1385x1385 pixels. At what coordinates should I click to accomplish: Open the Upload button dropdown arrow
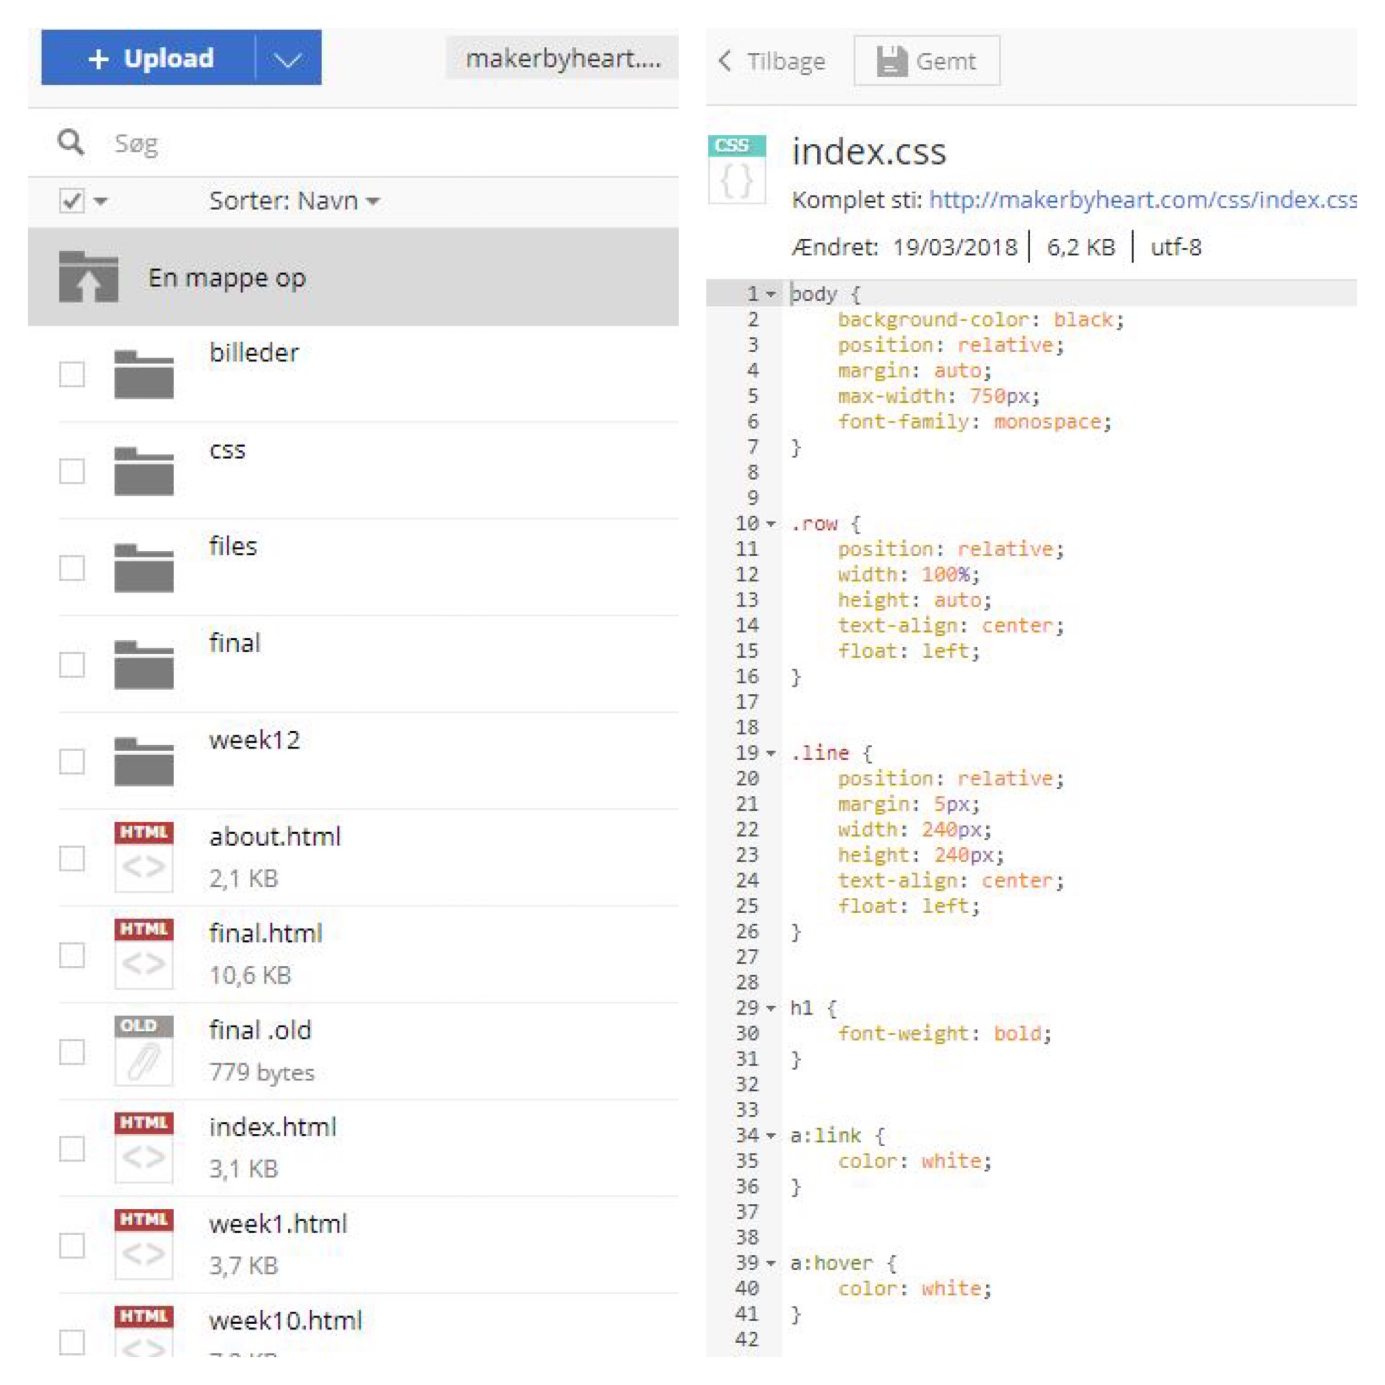(x=287, y=59)
